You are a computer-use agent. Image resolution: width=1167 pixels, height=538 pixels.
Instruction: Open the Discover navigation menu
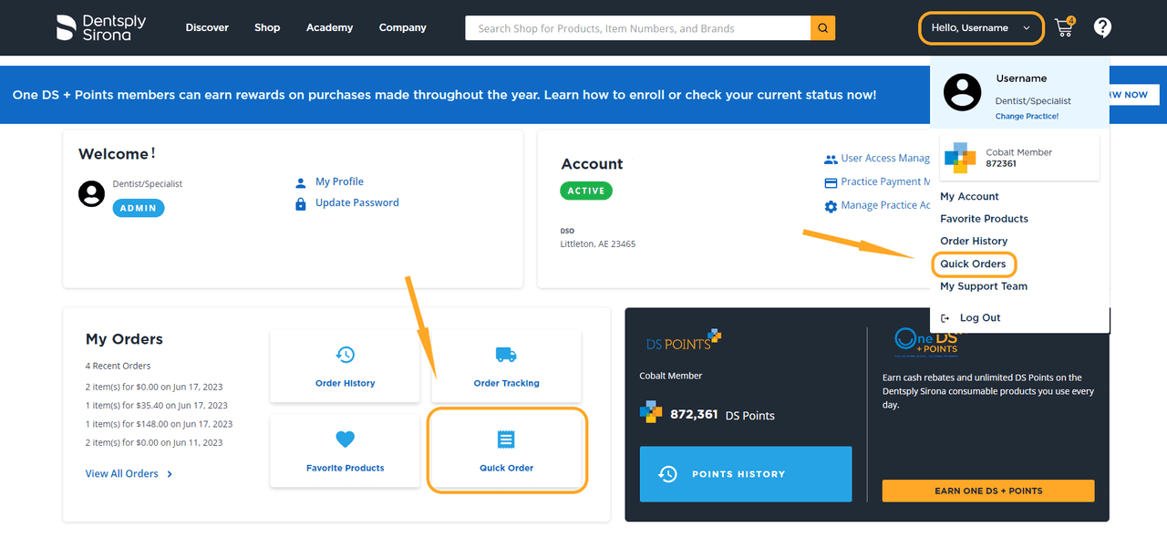click(x=207, y=27)
